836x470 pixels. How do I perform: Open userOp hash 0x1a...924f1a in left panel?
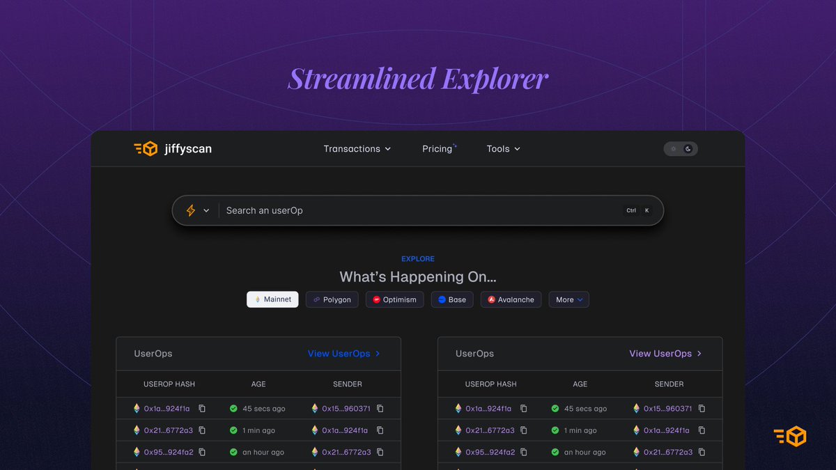[x=167, y=409]
